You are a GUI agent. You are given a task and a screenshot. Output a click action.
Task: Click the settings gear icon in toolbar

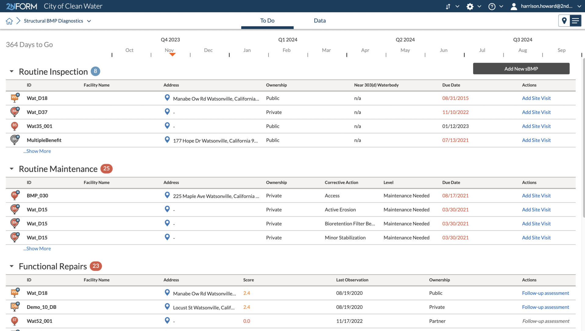(x=470, y=6)
